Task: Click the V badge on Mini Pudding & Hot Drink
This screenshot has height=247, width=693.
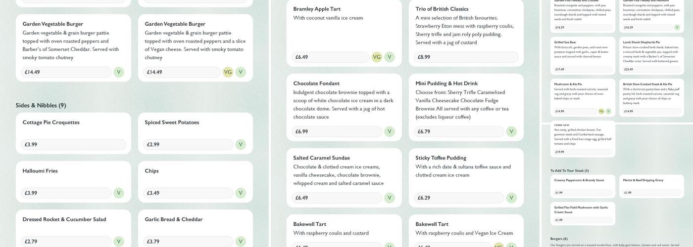Action: 511,132
